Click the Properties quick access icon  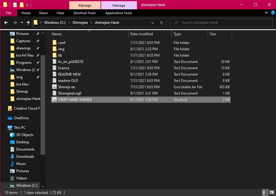click(x=15, y=5)
